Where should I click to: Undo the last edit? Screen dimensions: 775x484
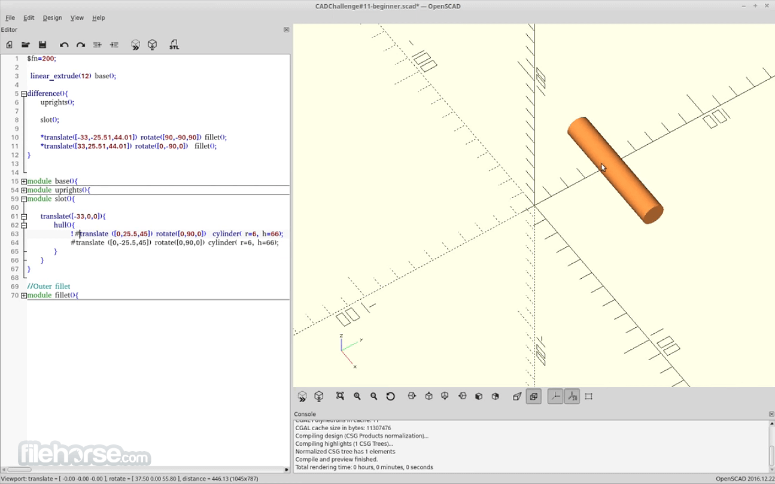[x=64, y=45]
